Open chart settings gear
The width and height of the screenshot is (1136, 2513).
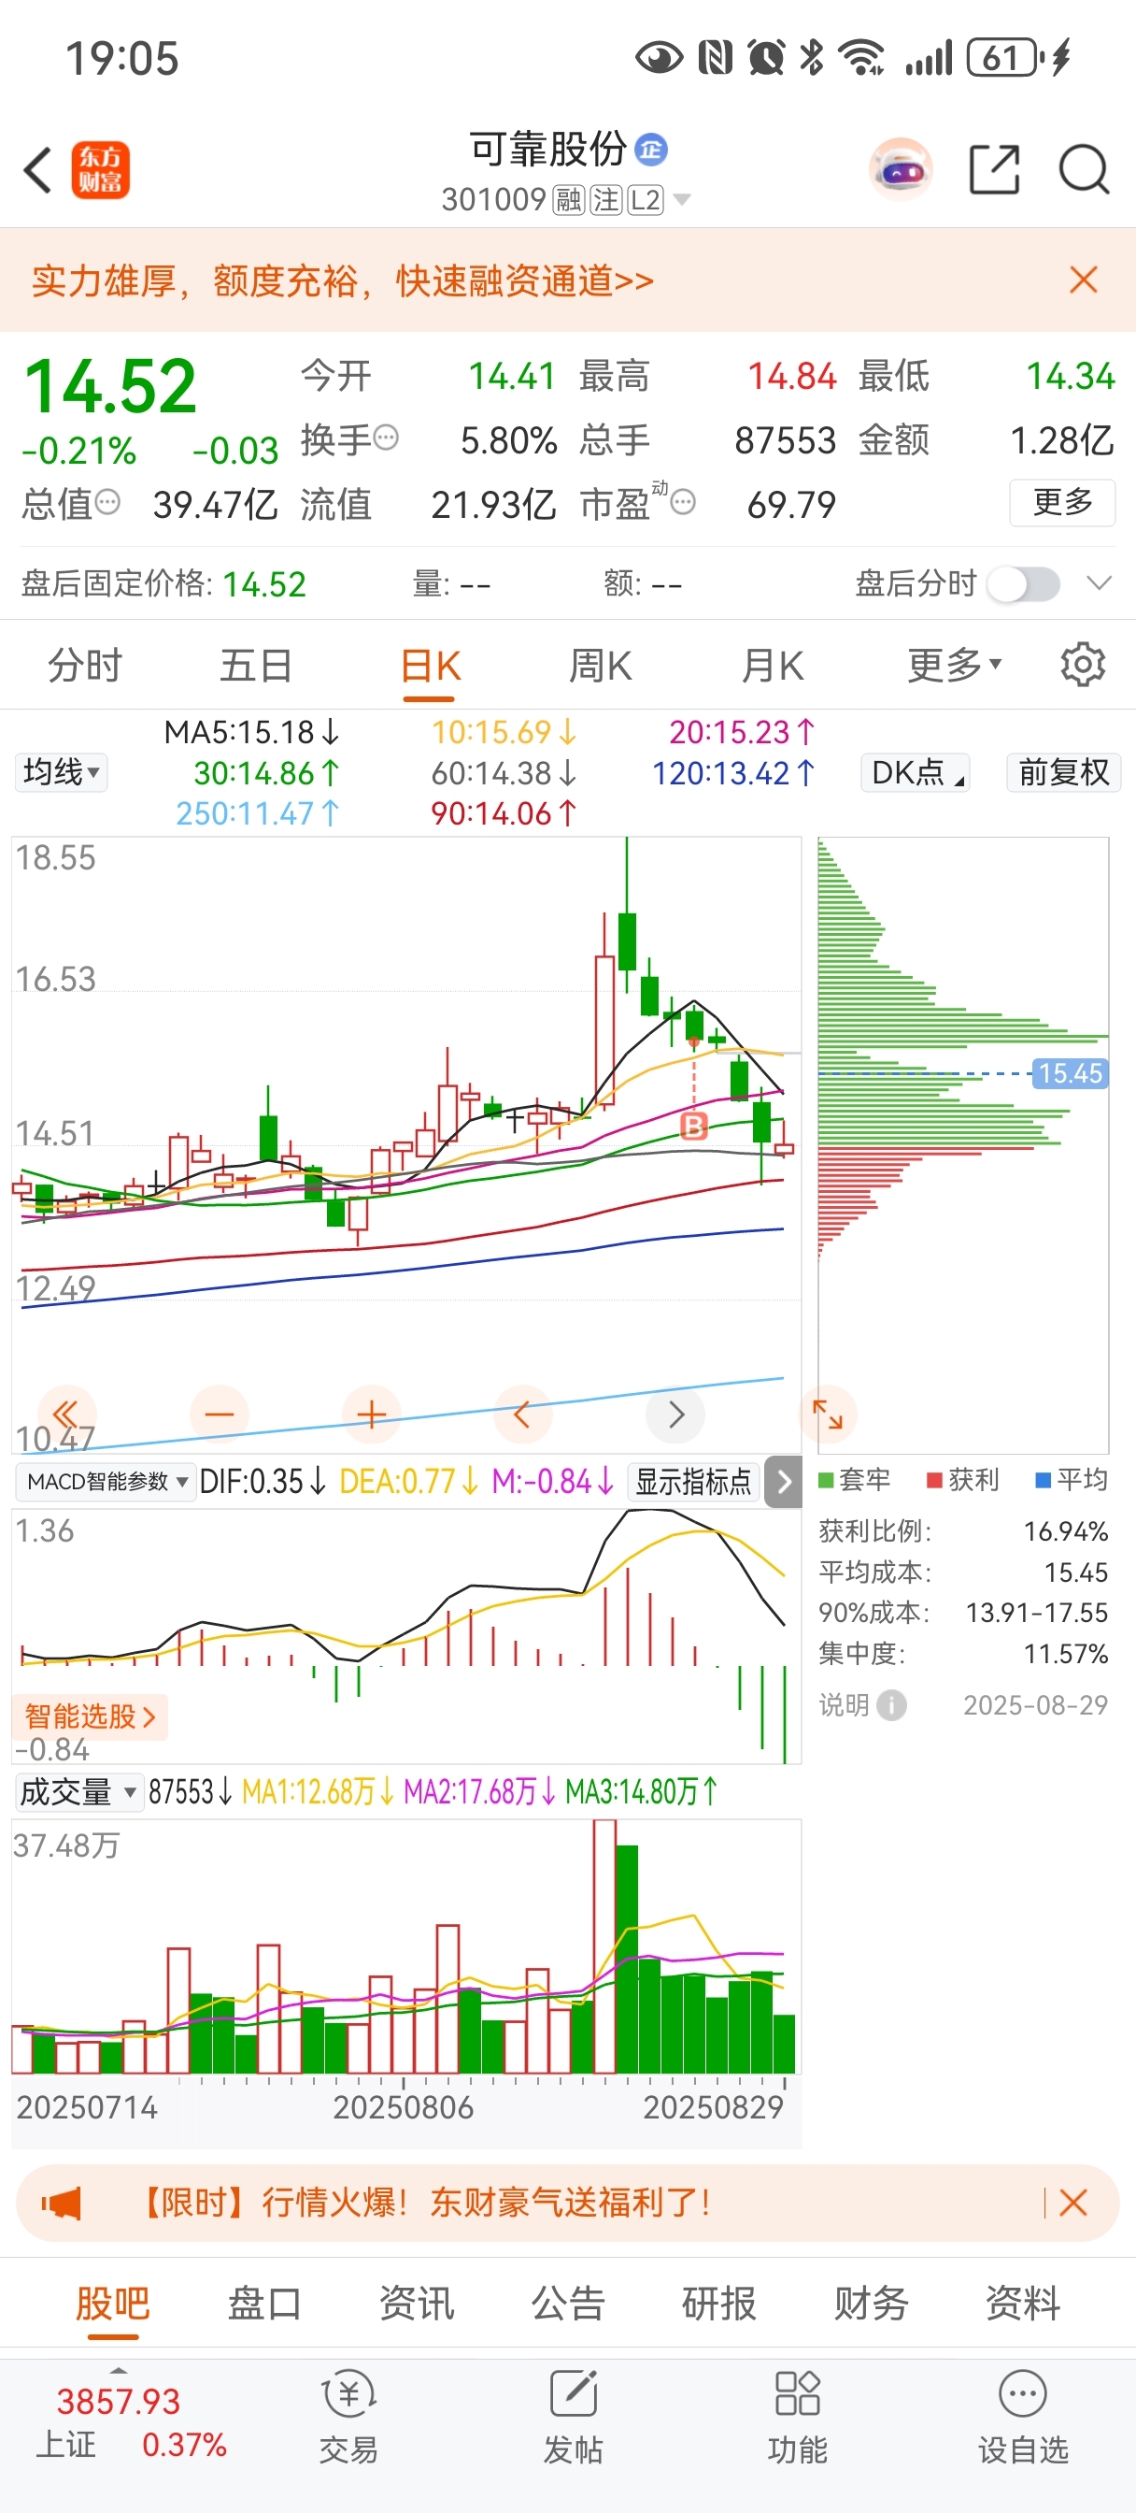coord(1084,666)
